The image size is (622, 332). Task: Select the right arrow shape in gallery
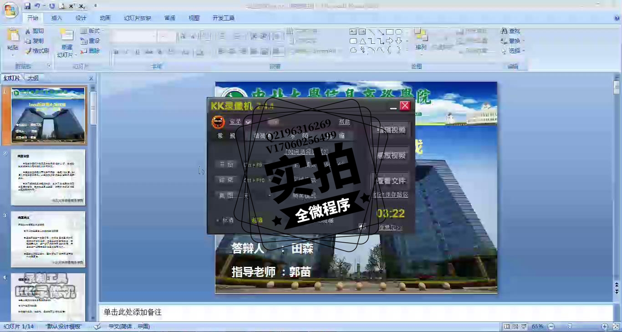[x=389, y=41]
